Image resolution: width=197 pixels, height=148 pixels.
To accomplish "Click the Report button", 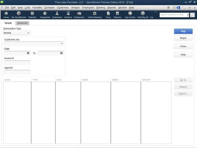I will [x=183, y=87].
